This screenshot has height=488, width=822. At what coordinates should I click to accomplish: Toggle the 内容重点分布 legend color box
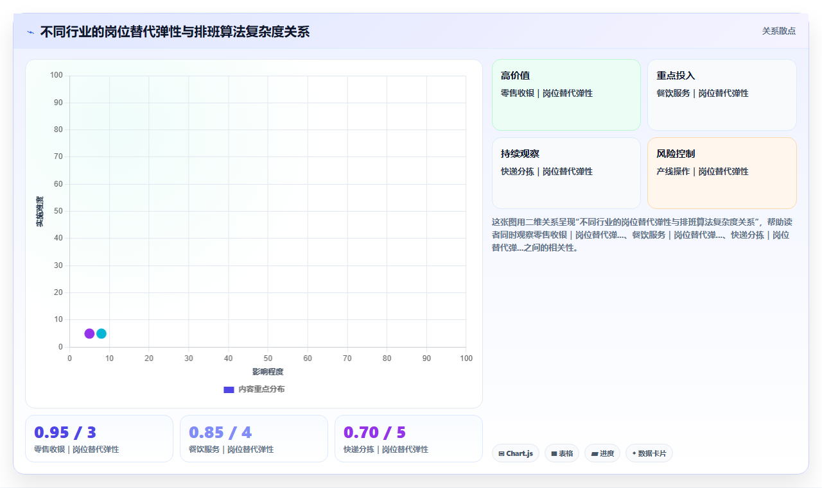tap(229, 389)
